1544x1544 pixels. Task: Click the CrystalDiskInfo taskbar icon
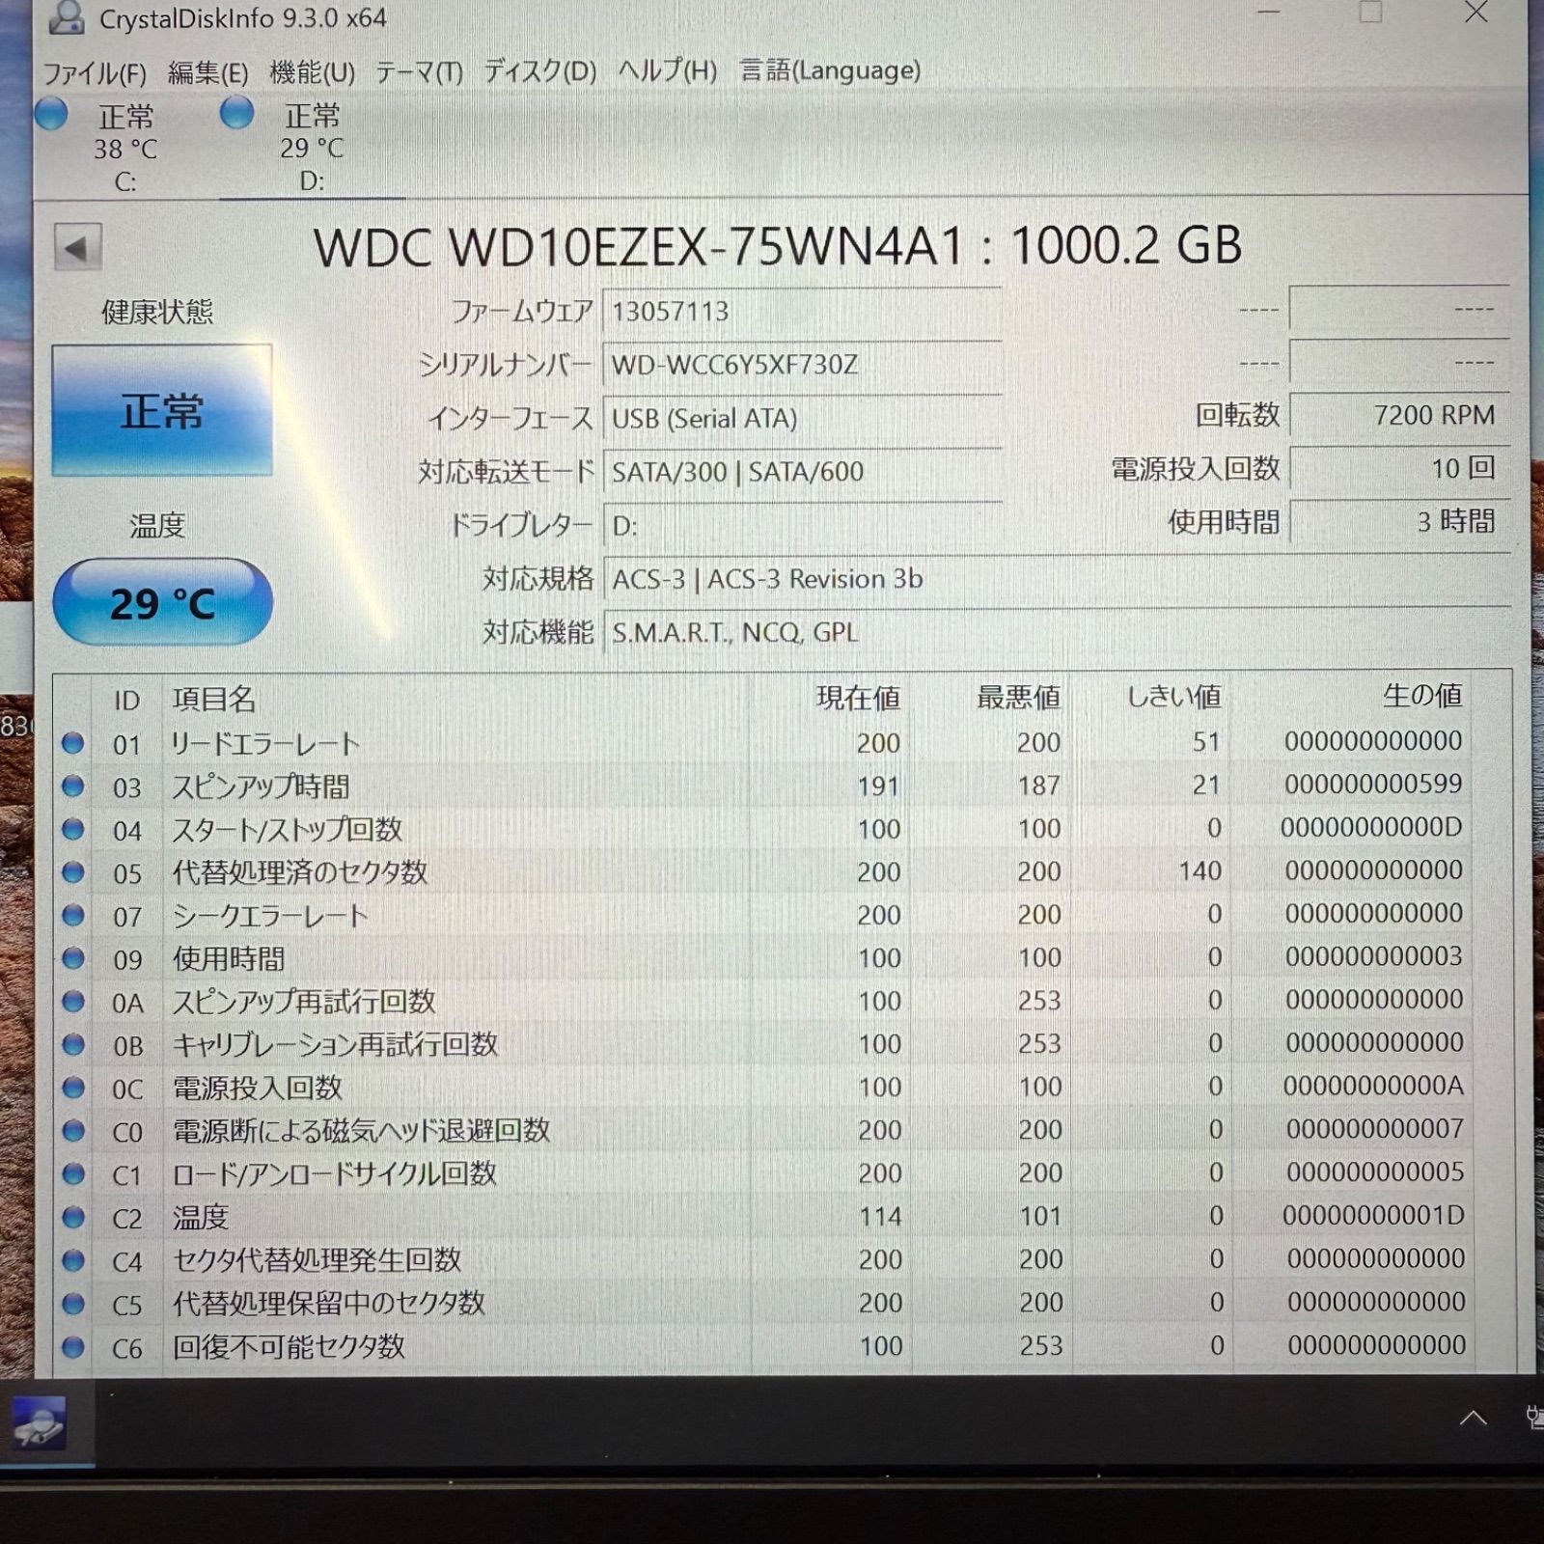[39, 1423]
